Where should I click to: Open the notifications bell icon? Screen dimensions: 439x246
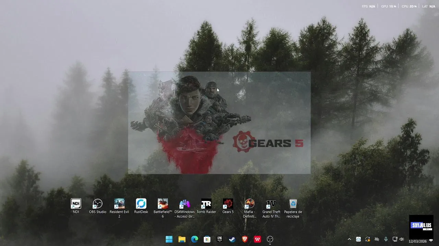pyautogui.click(x=431, y=241)
